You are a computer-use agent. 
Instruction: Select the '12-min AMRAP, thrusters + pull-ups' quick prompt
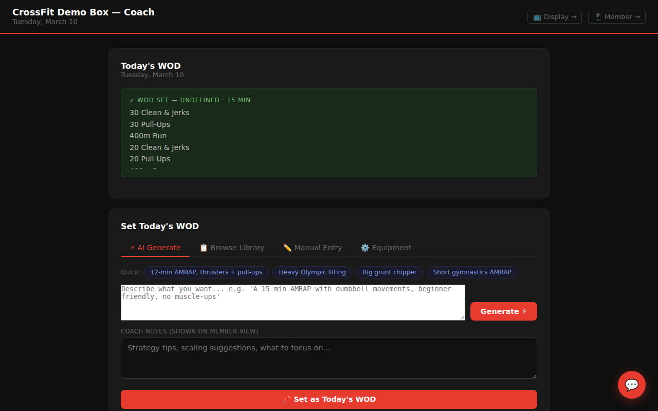(206, 272)
